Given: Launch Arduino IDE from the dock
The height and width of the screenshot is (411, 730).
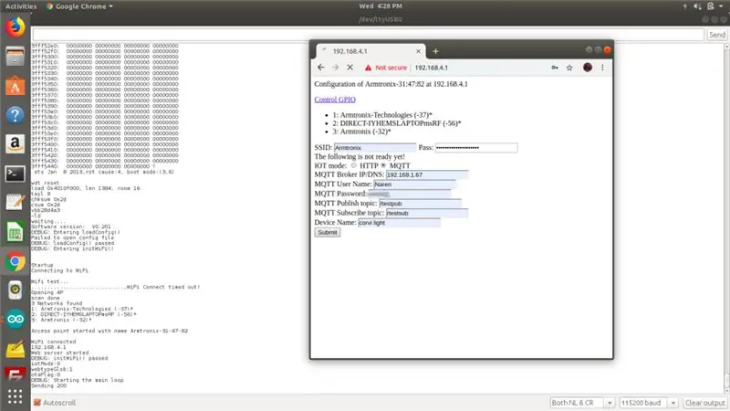Looking at the screenshot, I should (15, 320).
